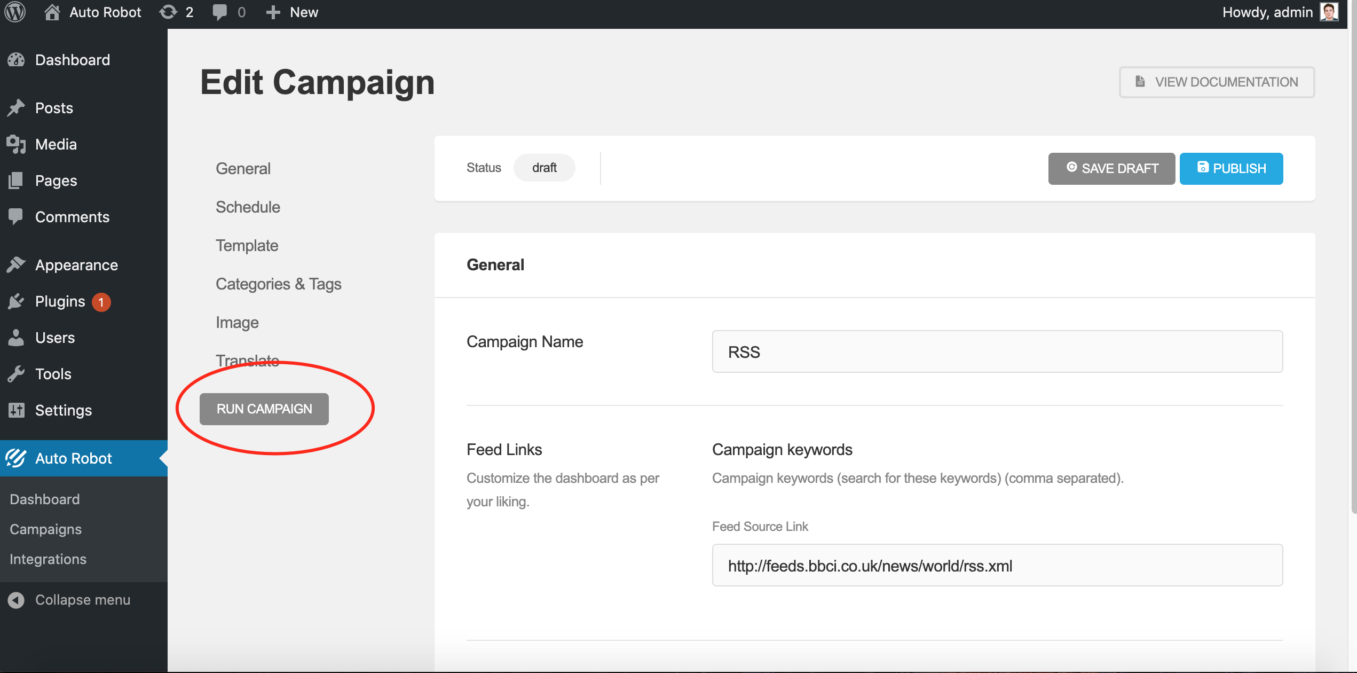Click the Publish button
1357x673 pixels.
pyautogui.click(x=1231, y=168)
